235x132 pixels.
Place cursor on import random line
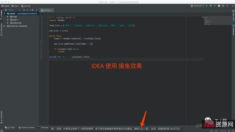coord(57,20)
